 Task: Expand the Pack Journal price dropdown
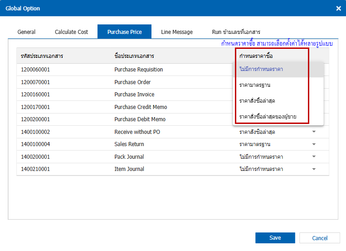pyautogui.click(x=314, y=157)
